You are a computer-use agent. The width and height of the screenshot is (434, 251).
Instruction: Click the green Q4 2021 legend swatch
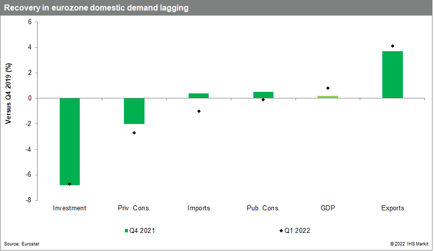(x=126, y=231)
